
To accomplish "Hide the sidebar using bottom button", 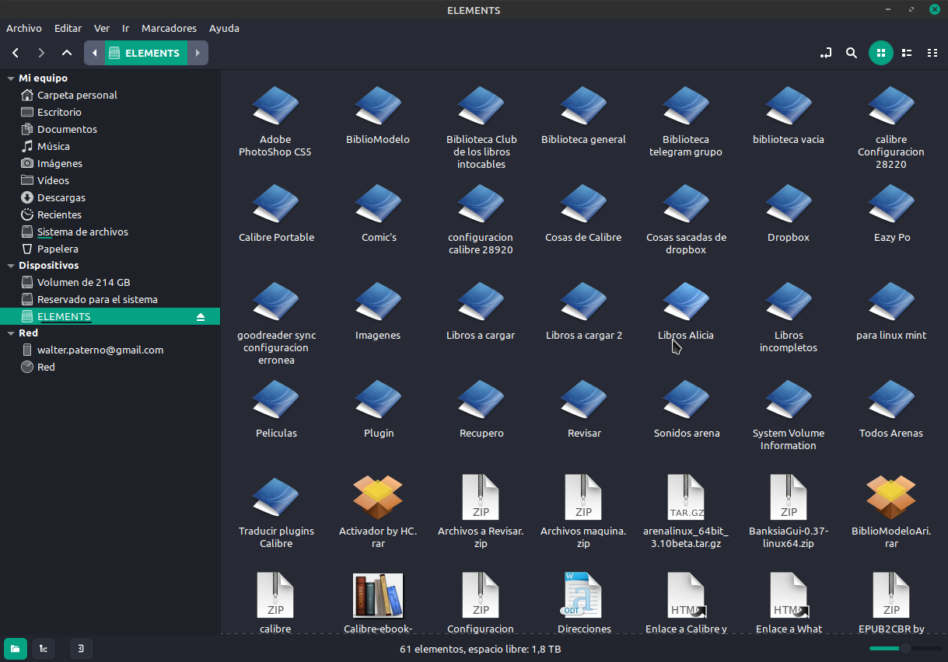I will coord(81,648).
